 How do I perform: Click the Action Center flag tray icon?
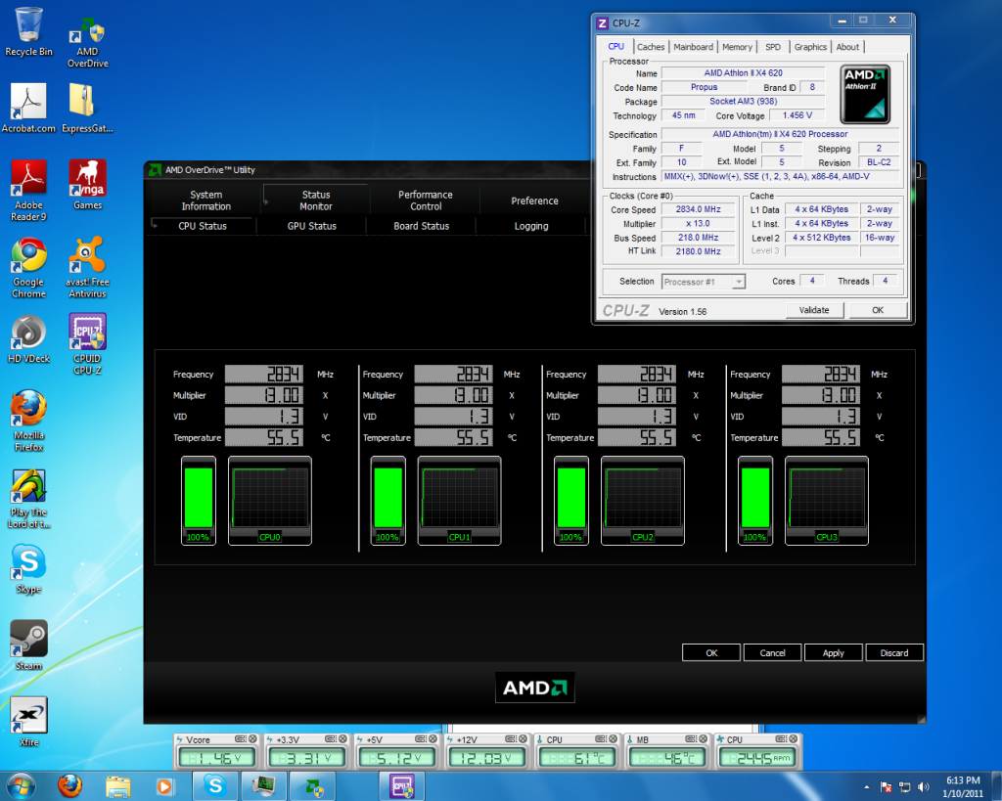(887, 787)
